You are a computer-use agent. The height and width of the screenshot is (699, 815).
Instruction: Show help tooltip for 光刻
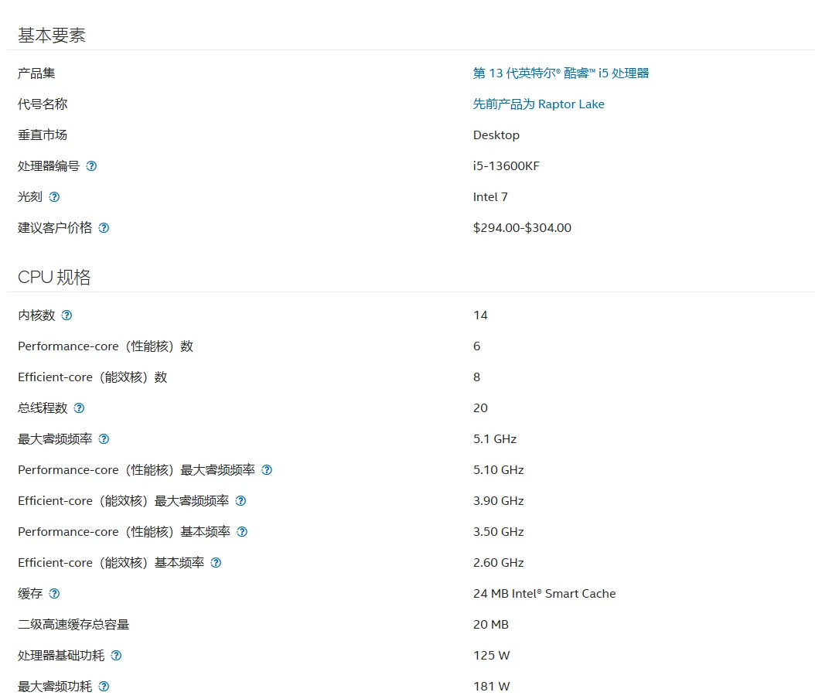point(54,197)
